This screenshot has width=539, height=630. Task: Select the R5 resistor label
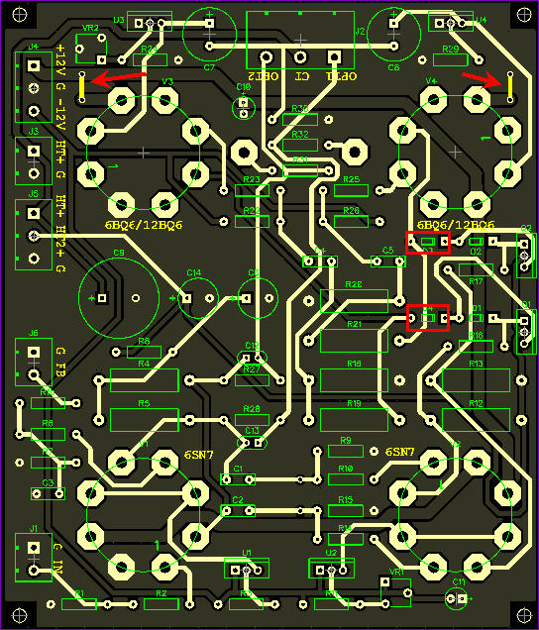click(x=144, y=403)
